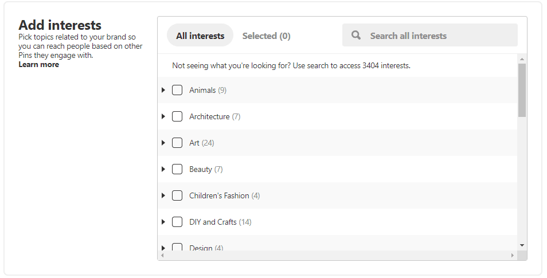
Task: Click the horizontal scrollbar right arrow
Action: [x=513, y=255]
